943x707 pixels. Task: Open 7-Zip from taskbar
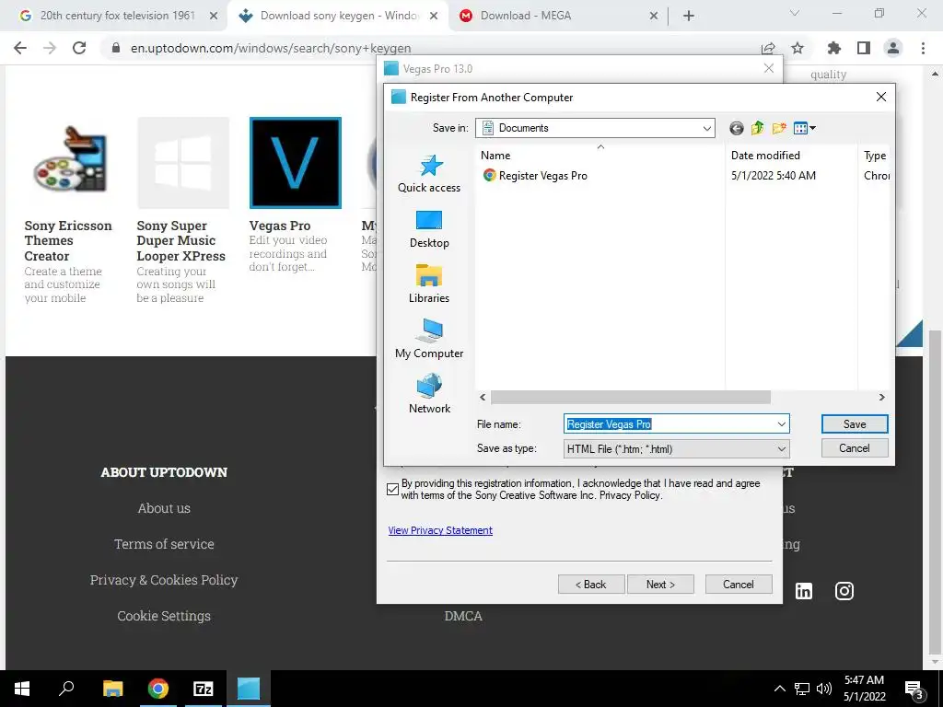click(x=204, y=689)
